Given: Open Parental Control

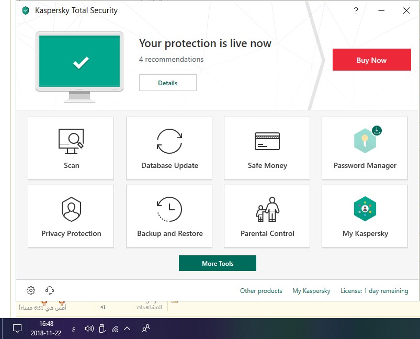Looking at the screenshot, I should (x=267, y=216).
